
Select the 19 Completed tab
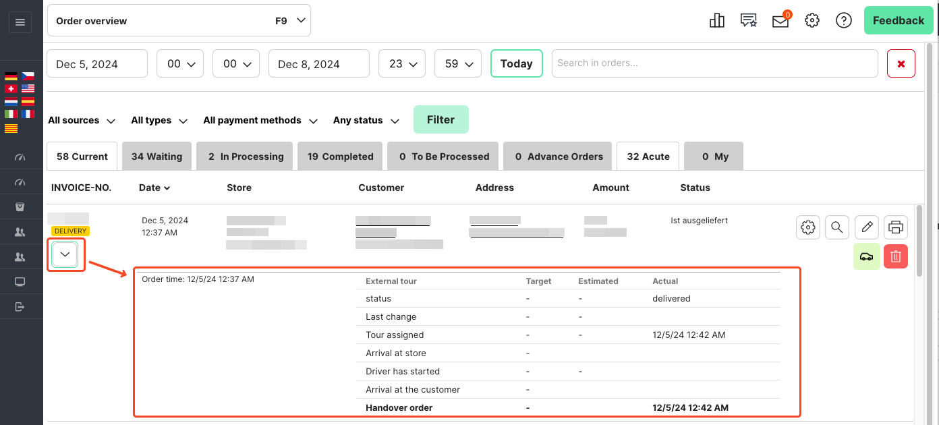tap(340, 157)
